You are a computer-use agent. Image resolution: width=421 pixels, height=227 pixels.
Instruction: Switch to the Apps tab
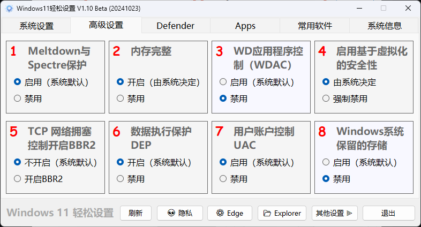(245, 26)
